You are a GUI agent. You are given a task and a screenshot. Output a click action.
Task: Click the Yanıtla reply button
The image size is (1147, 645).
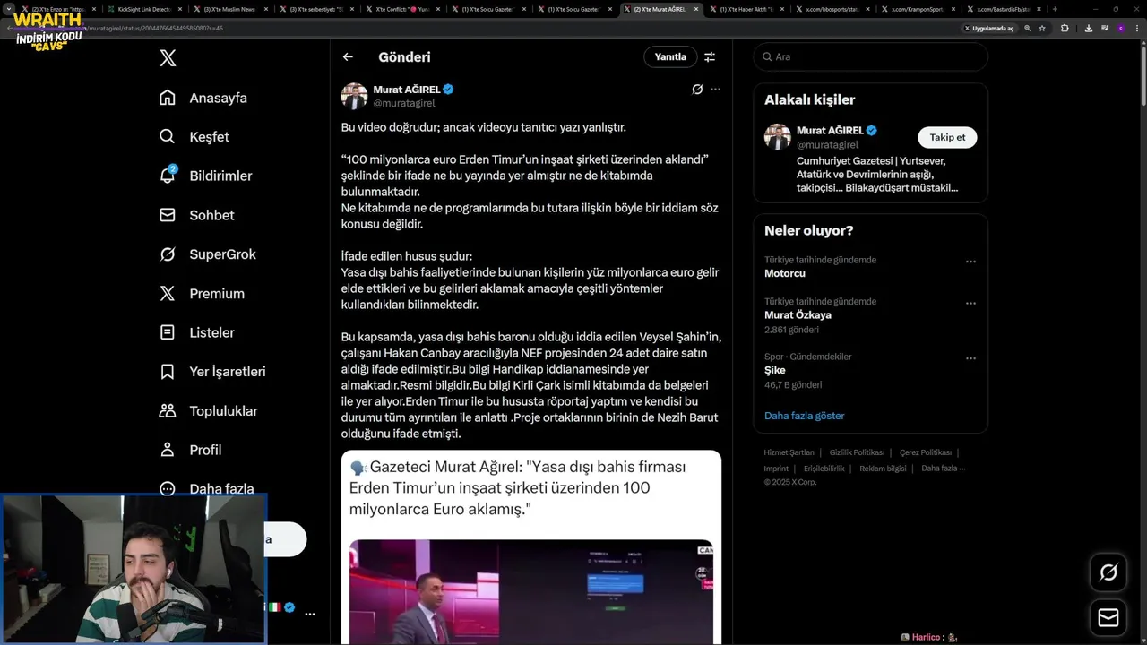click(x=670, y=56)
